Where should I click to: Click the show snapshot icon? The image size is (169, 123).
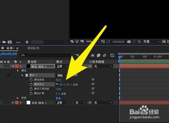(x=134, y=41)
